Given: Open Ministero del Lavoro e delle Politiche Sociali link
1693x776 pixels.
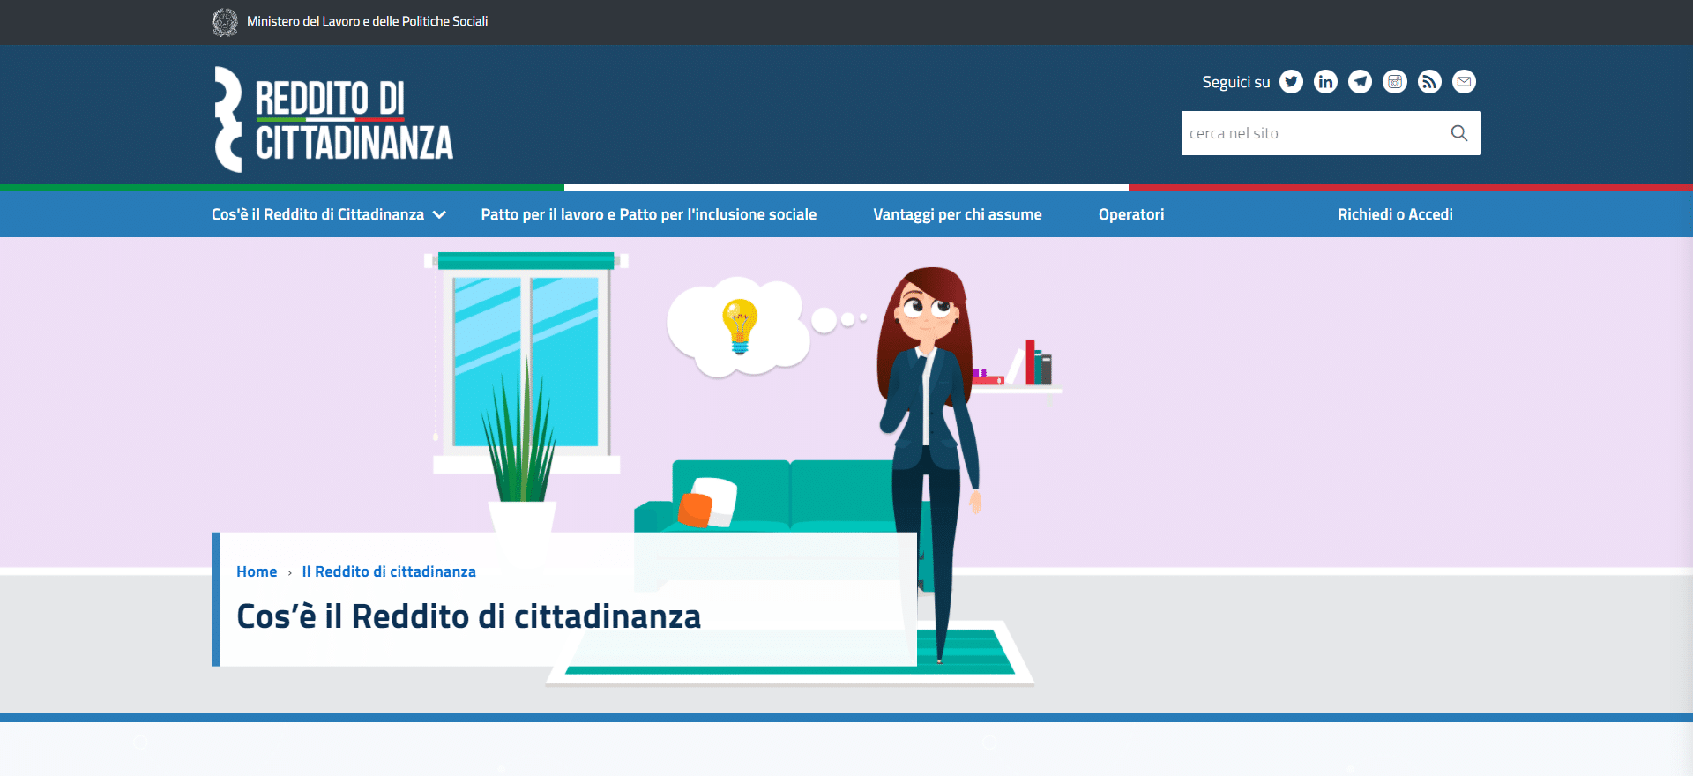Looking at the screenshot, I should 367,21.
